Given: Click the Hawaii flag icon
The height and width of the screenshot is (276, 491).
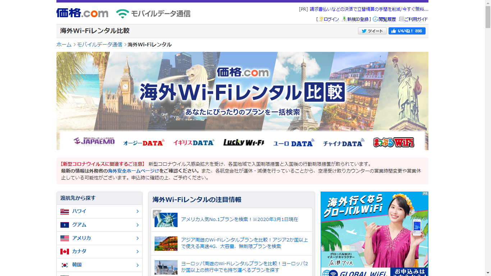Looking at the screenshot, I should [x=65, y=211].
